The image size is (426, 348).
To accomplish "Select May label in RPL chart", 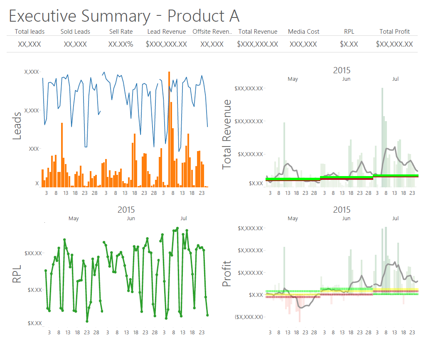I will tap(74, 219).
